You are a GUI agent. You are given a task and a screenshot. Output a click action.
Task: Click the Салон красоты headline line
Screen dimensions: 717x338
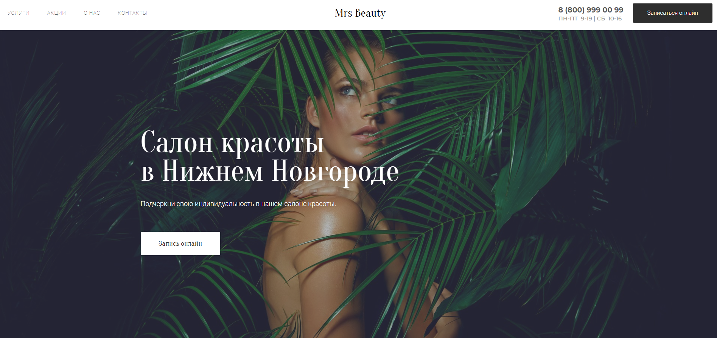(x=232, y=143)
